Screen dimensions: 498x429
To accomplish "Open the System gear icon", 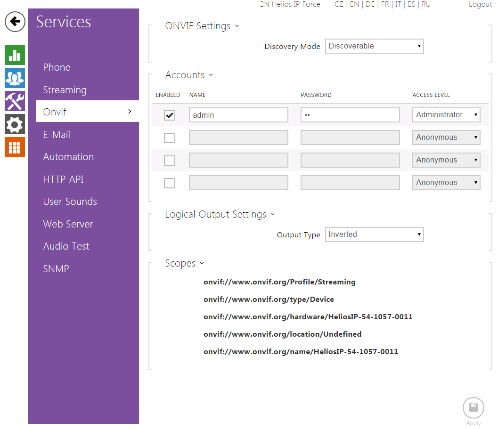I will 15,124.
